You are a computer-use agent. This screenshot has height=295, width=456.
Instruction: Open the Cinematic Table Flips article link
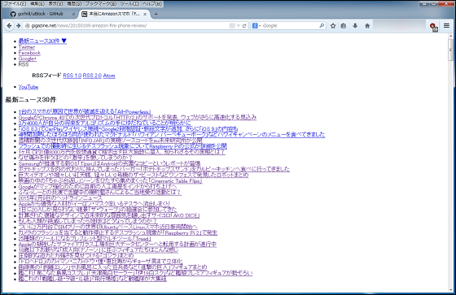(x=110, y=180)
